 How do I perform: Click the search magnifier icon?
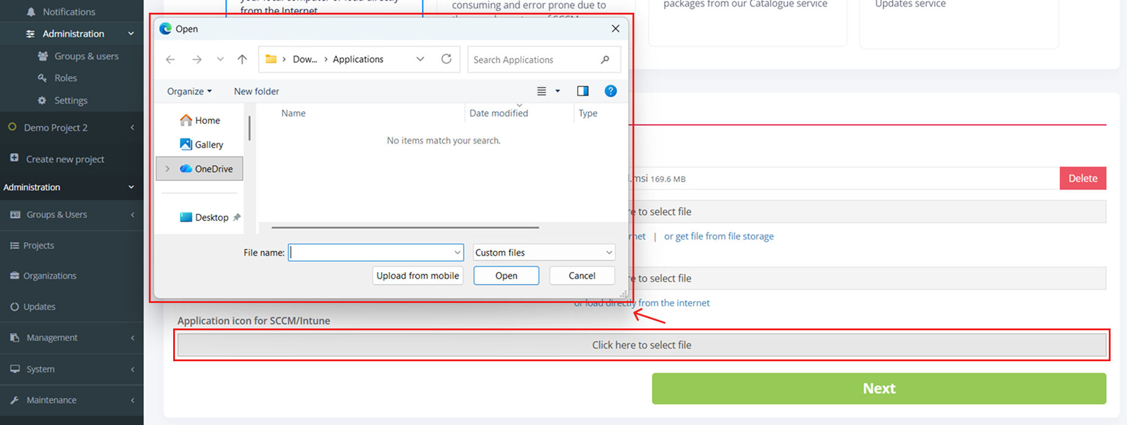tap(605, 59)
